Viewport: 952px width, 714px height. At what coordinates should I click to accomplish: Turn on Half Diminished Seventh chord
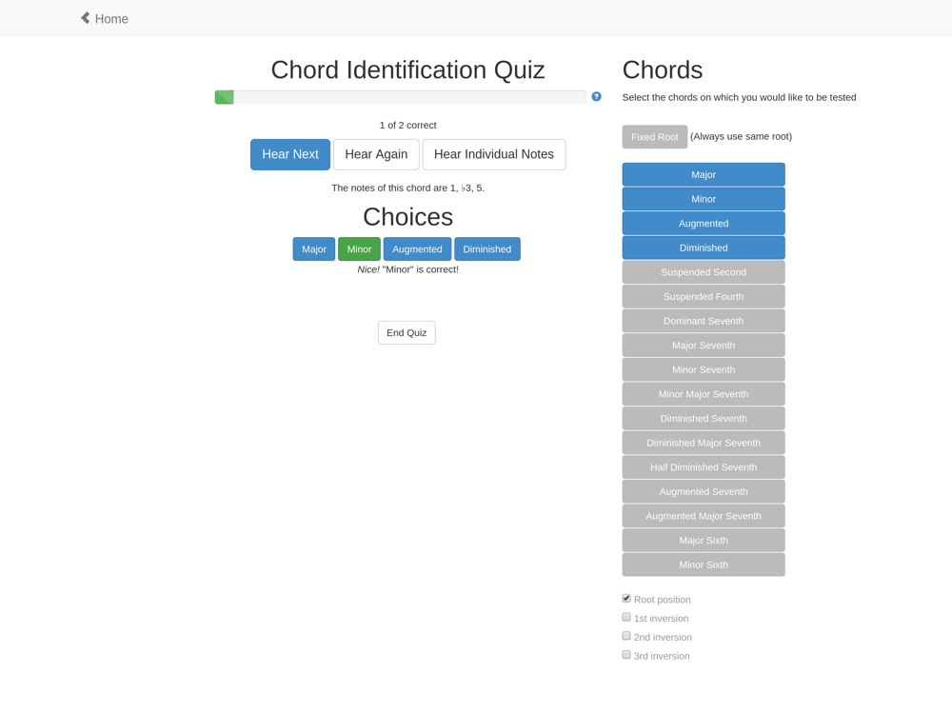point(704,467)
